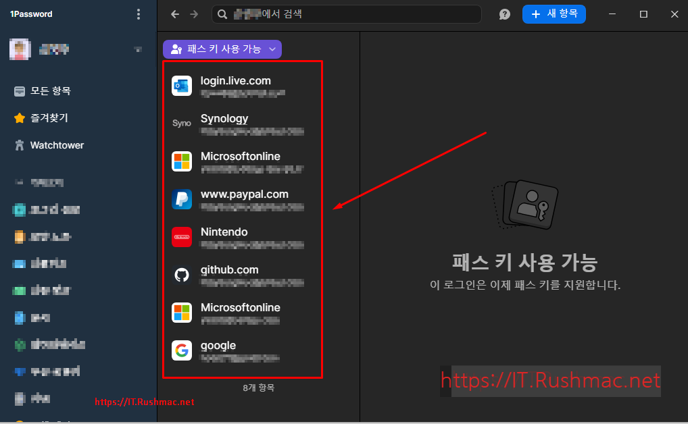Viewport: 688px width, 424px height.
Task: Click the PayPal icon next to www.paypal.com
Action: (181, 199)
